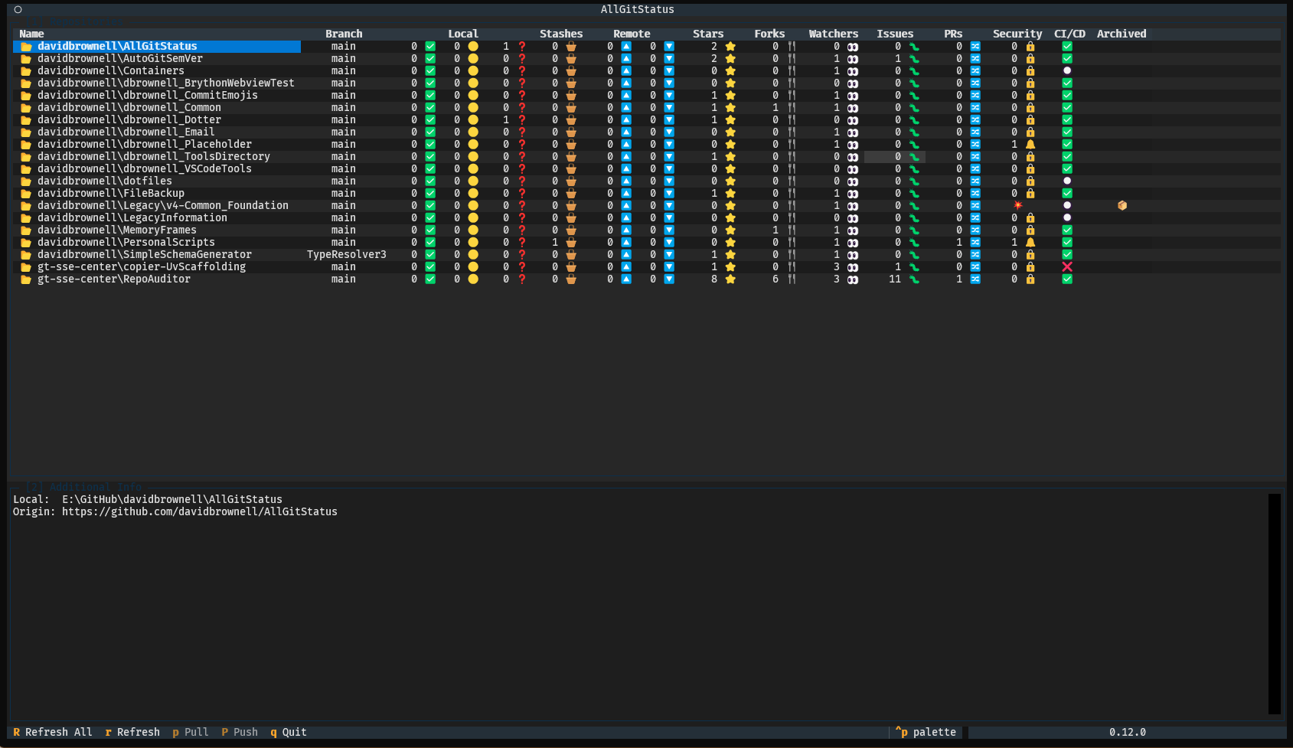
Task: Click the white CI/CD dot in the dotfiles row
Action: click(1067, 181)
